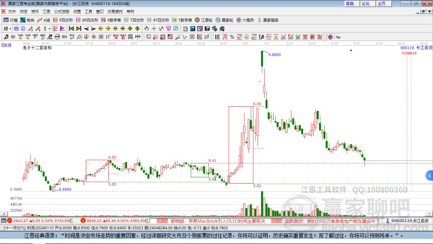Screen dimensions: 433x244
Task: Click the 权 rights-adjust icon
Action: (x=55, y=29)
